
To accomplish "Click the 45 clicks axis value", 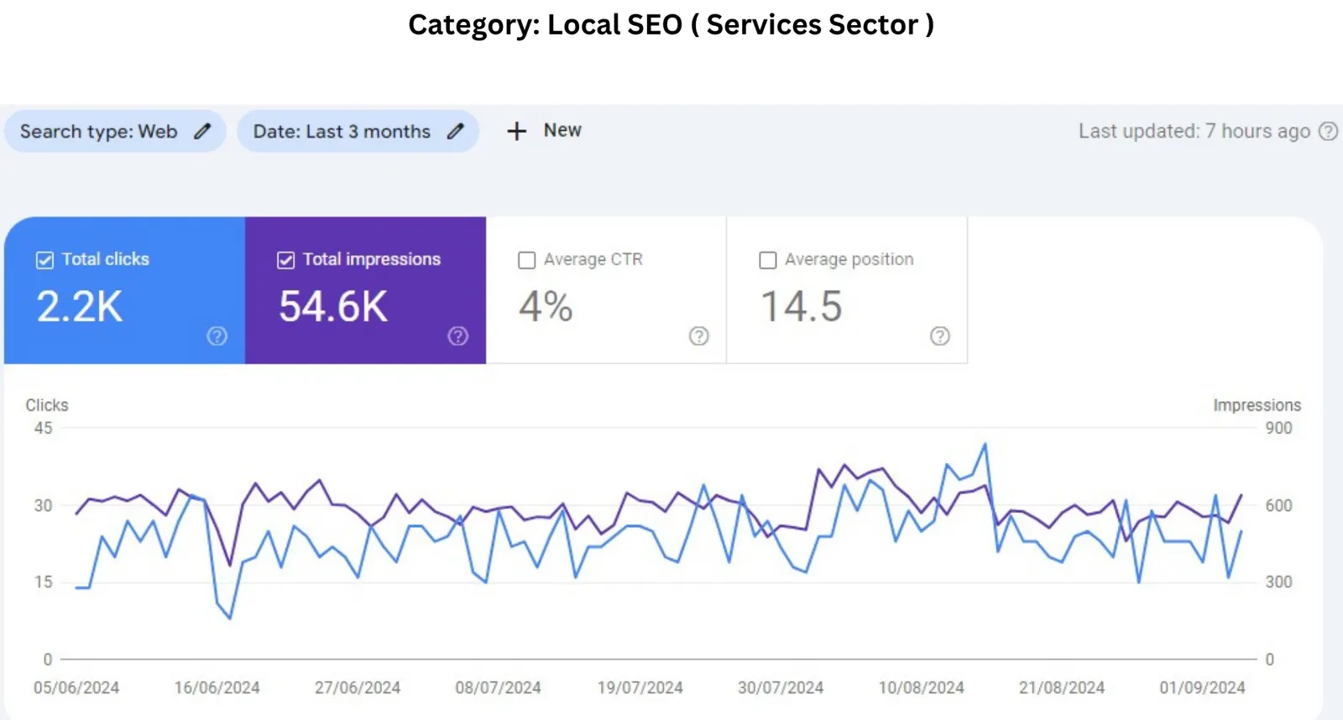I will pos(43,428).
